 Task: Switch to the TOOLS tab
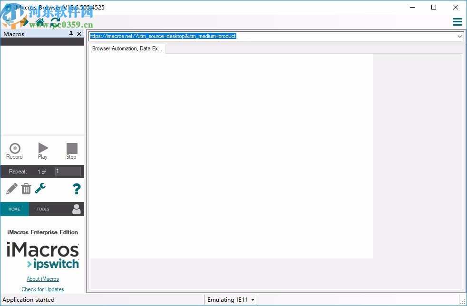tap(43, 209)
